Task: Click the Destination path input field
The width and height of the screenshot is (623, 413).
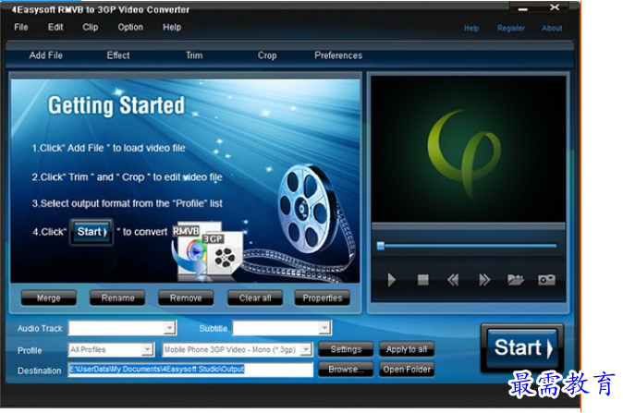Action: coord(190,370)
